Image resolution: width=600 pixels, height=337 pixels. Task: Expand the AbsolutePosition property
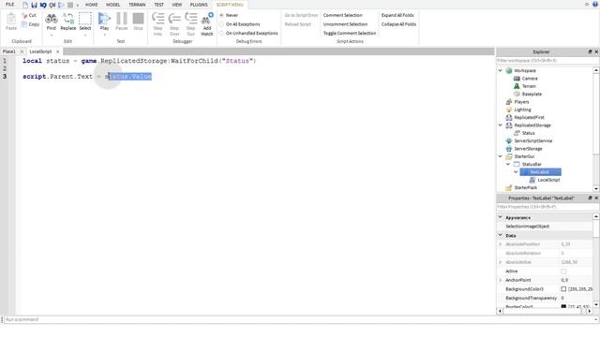[500, 244]
